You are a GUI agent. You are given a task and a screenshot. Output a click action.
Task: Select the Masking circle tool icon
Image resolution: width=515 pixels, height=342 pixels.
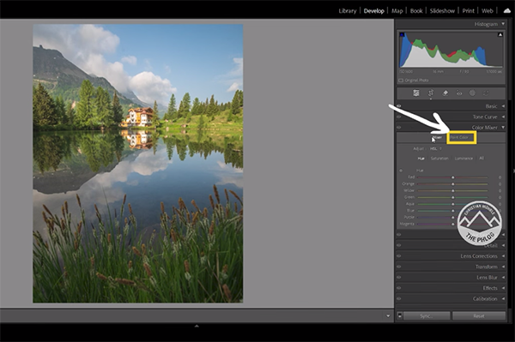pyautogui.click(x=472, y=93)
